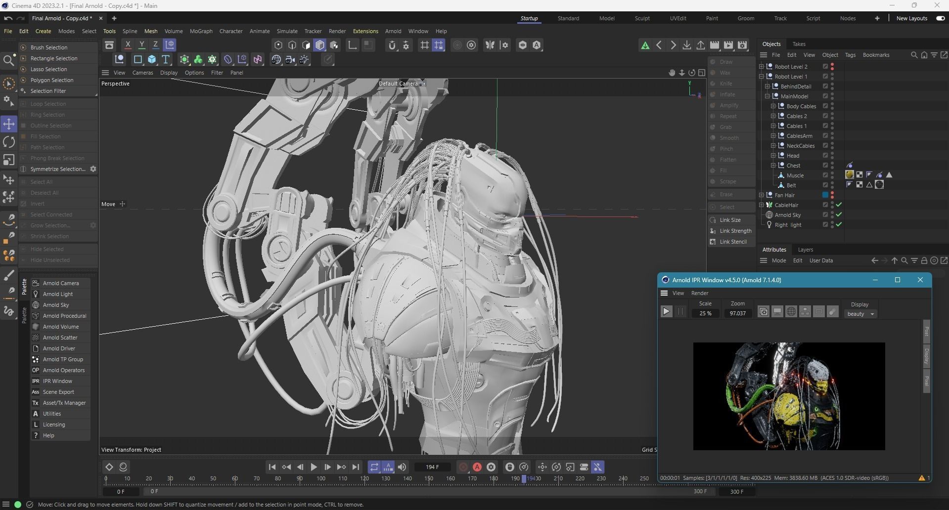Switch to the Takes tab
This screenshot has height=510, width=949.
tap(799, 44)
